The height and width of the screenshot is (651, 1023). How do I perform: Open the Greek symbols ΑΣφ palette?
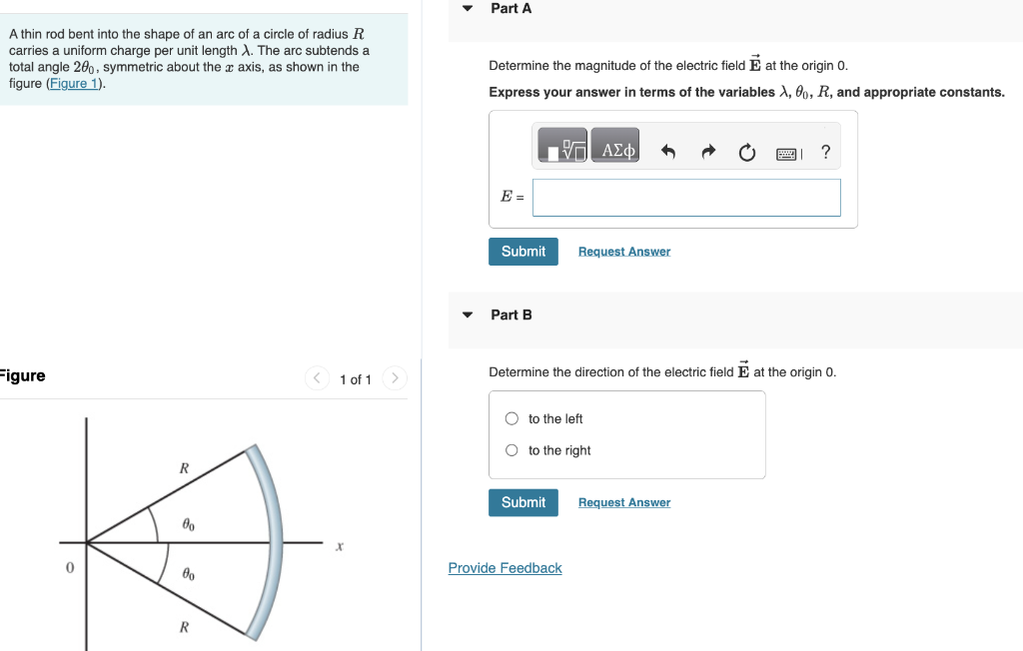pos(614,144)
